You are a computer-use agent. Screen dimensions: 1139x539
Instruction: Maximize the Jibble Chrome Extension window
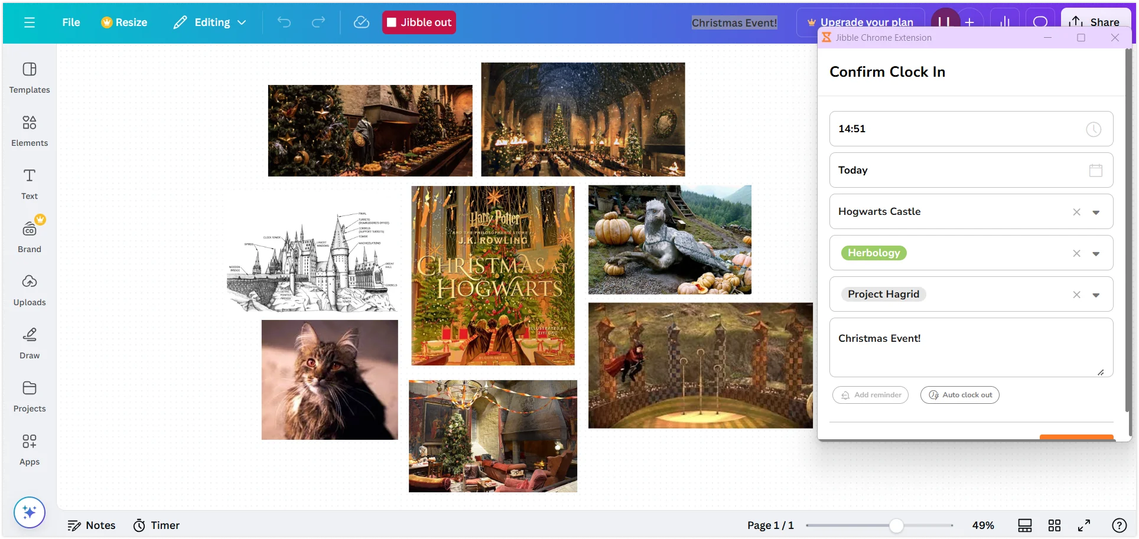click(x=1081, y=38)
